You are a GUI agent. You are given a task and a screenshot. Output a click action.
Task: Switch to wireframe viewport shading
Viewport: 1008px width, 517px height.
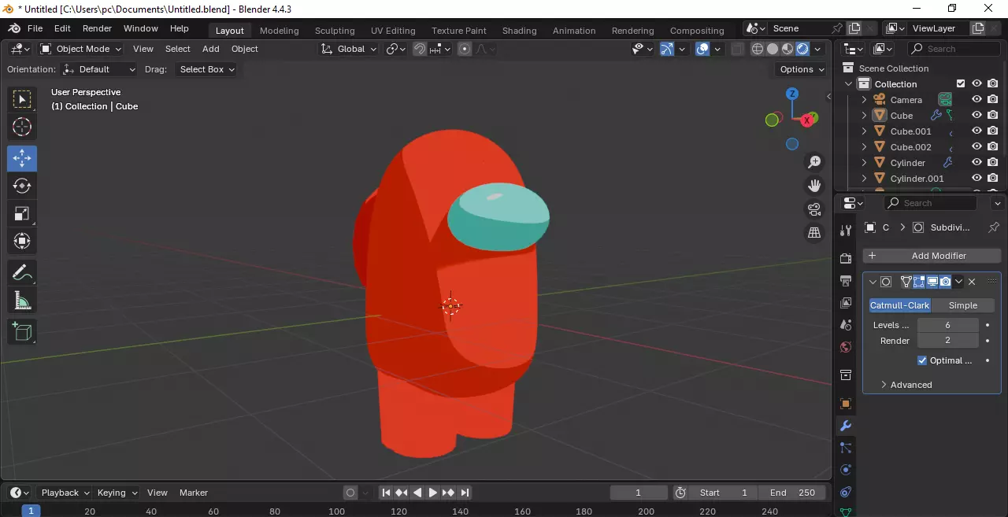[x=758, y=49]
